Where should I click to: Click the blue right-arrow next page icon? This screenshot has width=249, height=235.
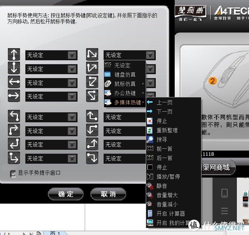[x=150, y=111]
